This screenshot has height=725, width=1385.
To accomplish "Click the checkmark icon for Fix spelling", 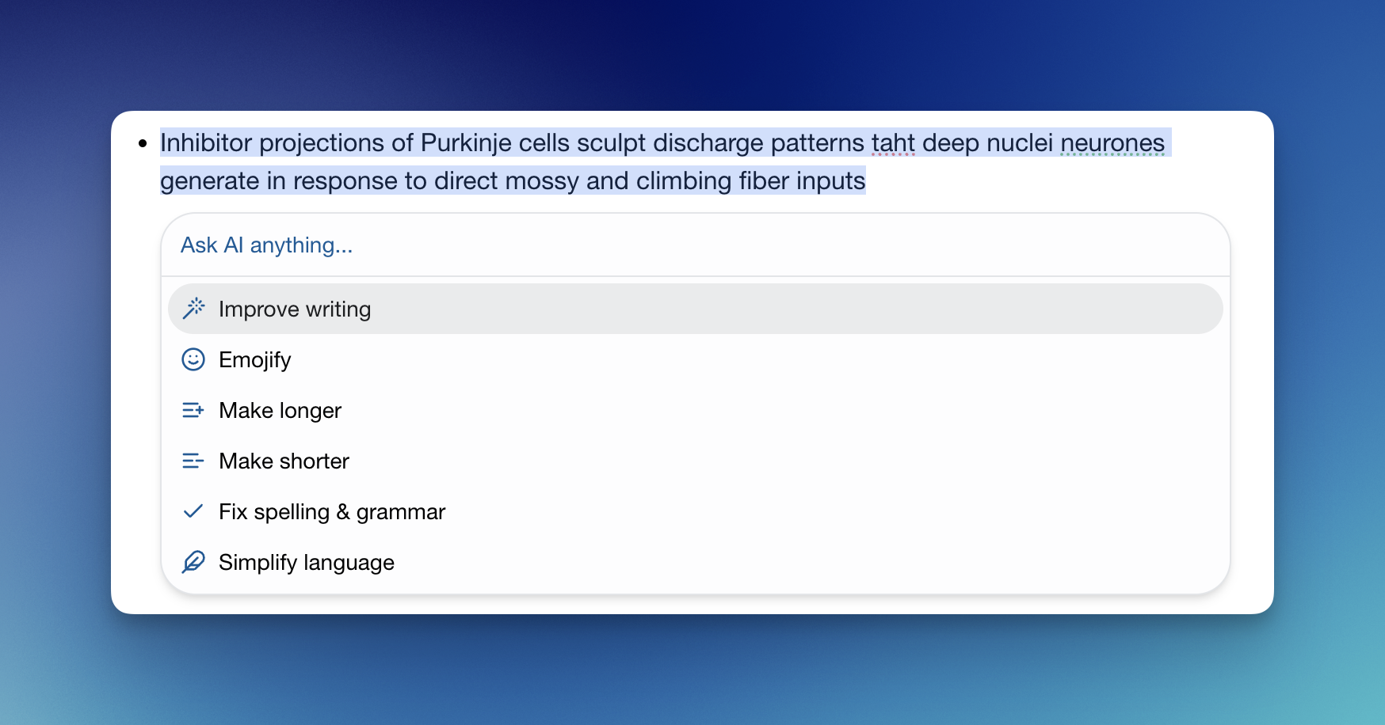I will pyautogui.click(x=193, y=511).
